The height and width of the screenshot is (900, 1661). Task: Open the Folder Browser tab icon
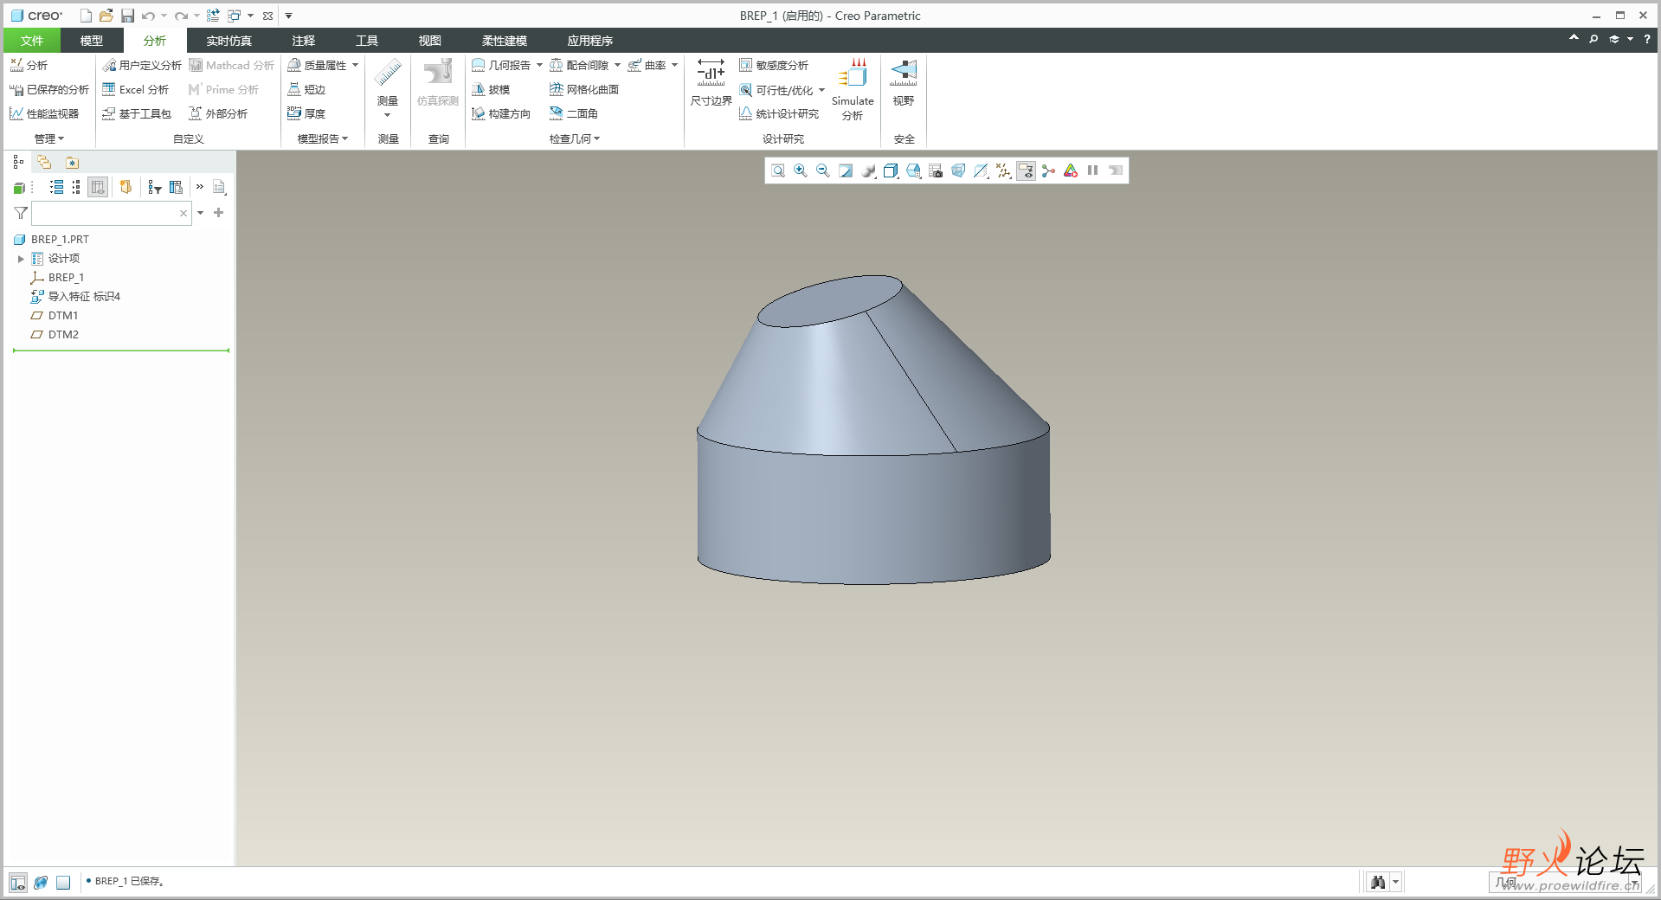tap(44, 162)
